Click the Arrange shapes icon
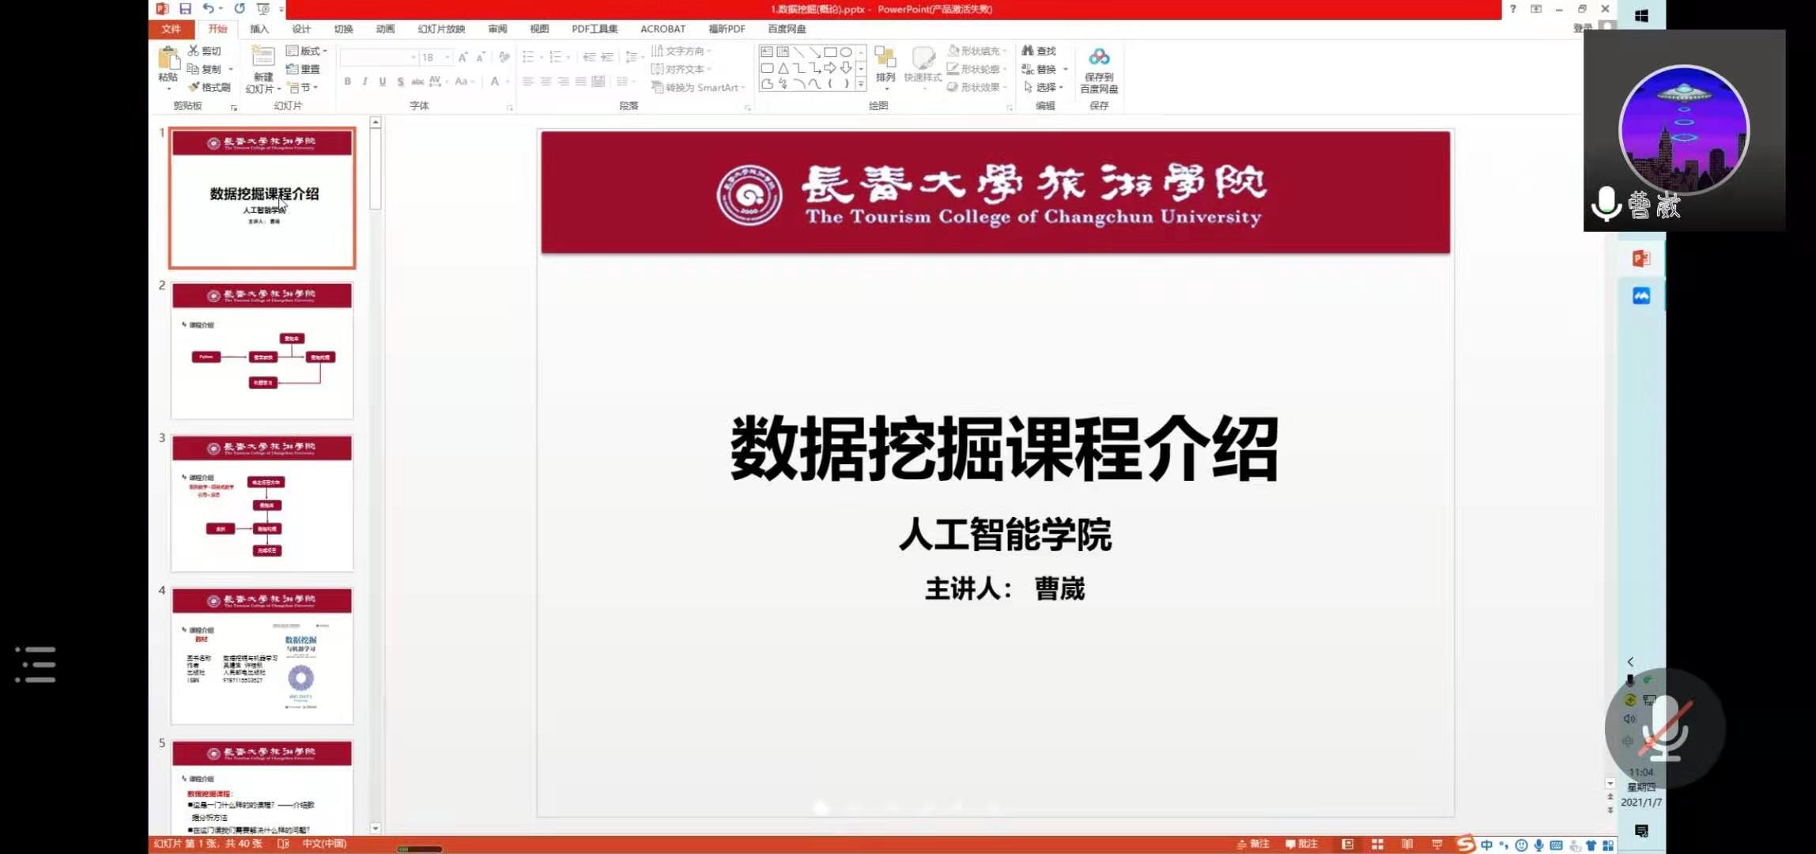 [885, 59]
